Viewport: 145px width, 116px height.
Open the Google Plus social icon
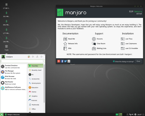59,61
